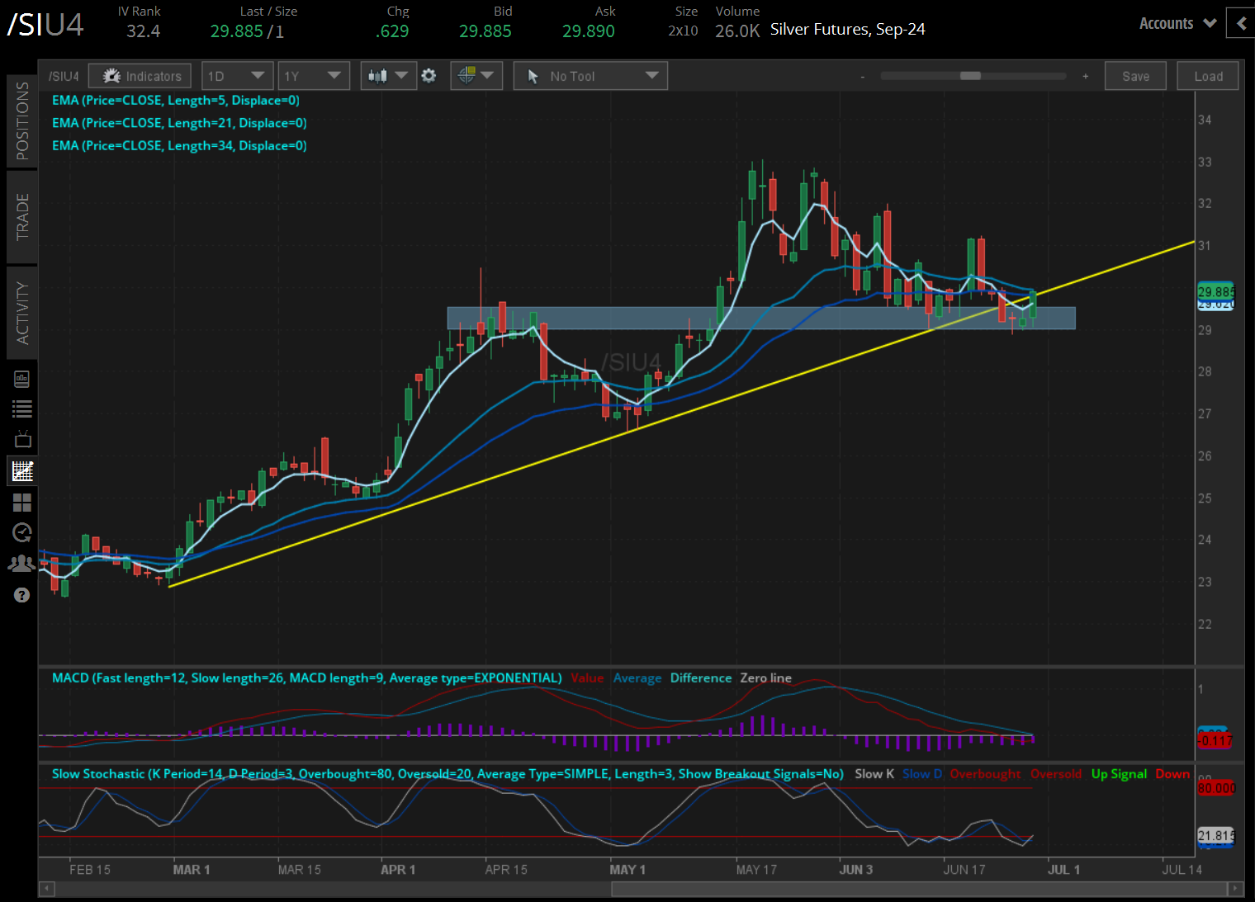Open the community people icon
Viewport: 1255px width, 902px height.
[x=22, y=564]
